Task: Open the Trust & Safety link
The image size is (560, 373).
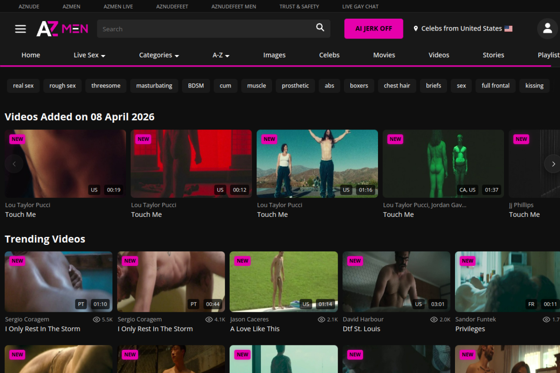Action: pos(299,7)
